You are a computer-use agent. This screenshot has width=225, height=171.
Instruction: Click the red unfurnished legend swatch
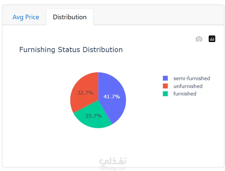click(165, 86)
